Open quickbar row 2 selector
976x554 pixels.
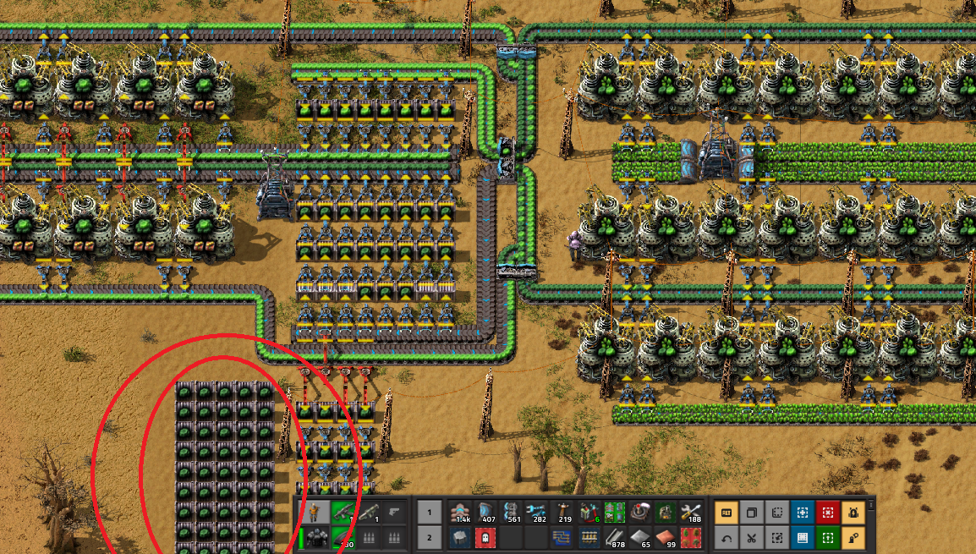coord(429,537)
